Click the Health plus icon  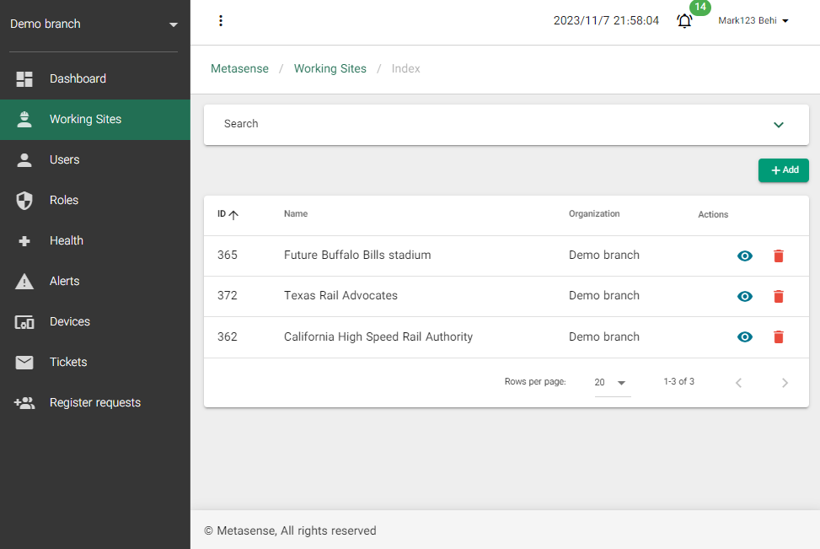[24, 241]
